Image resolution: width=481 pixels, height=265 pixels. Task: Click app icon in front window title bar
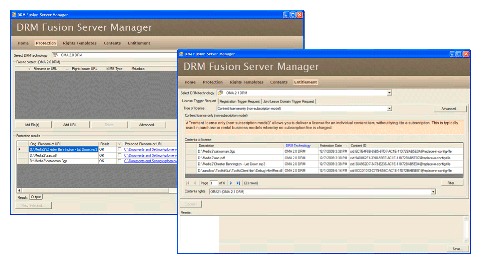coord(181,54)
